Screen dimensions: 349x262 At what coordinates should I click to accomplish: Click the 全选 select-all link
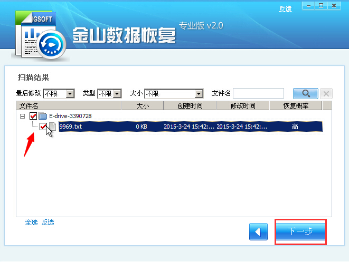point(31,222)
